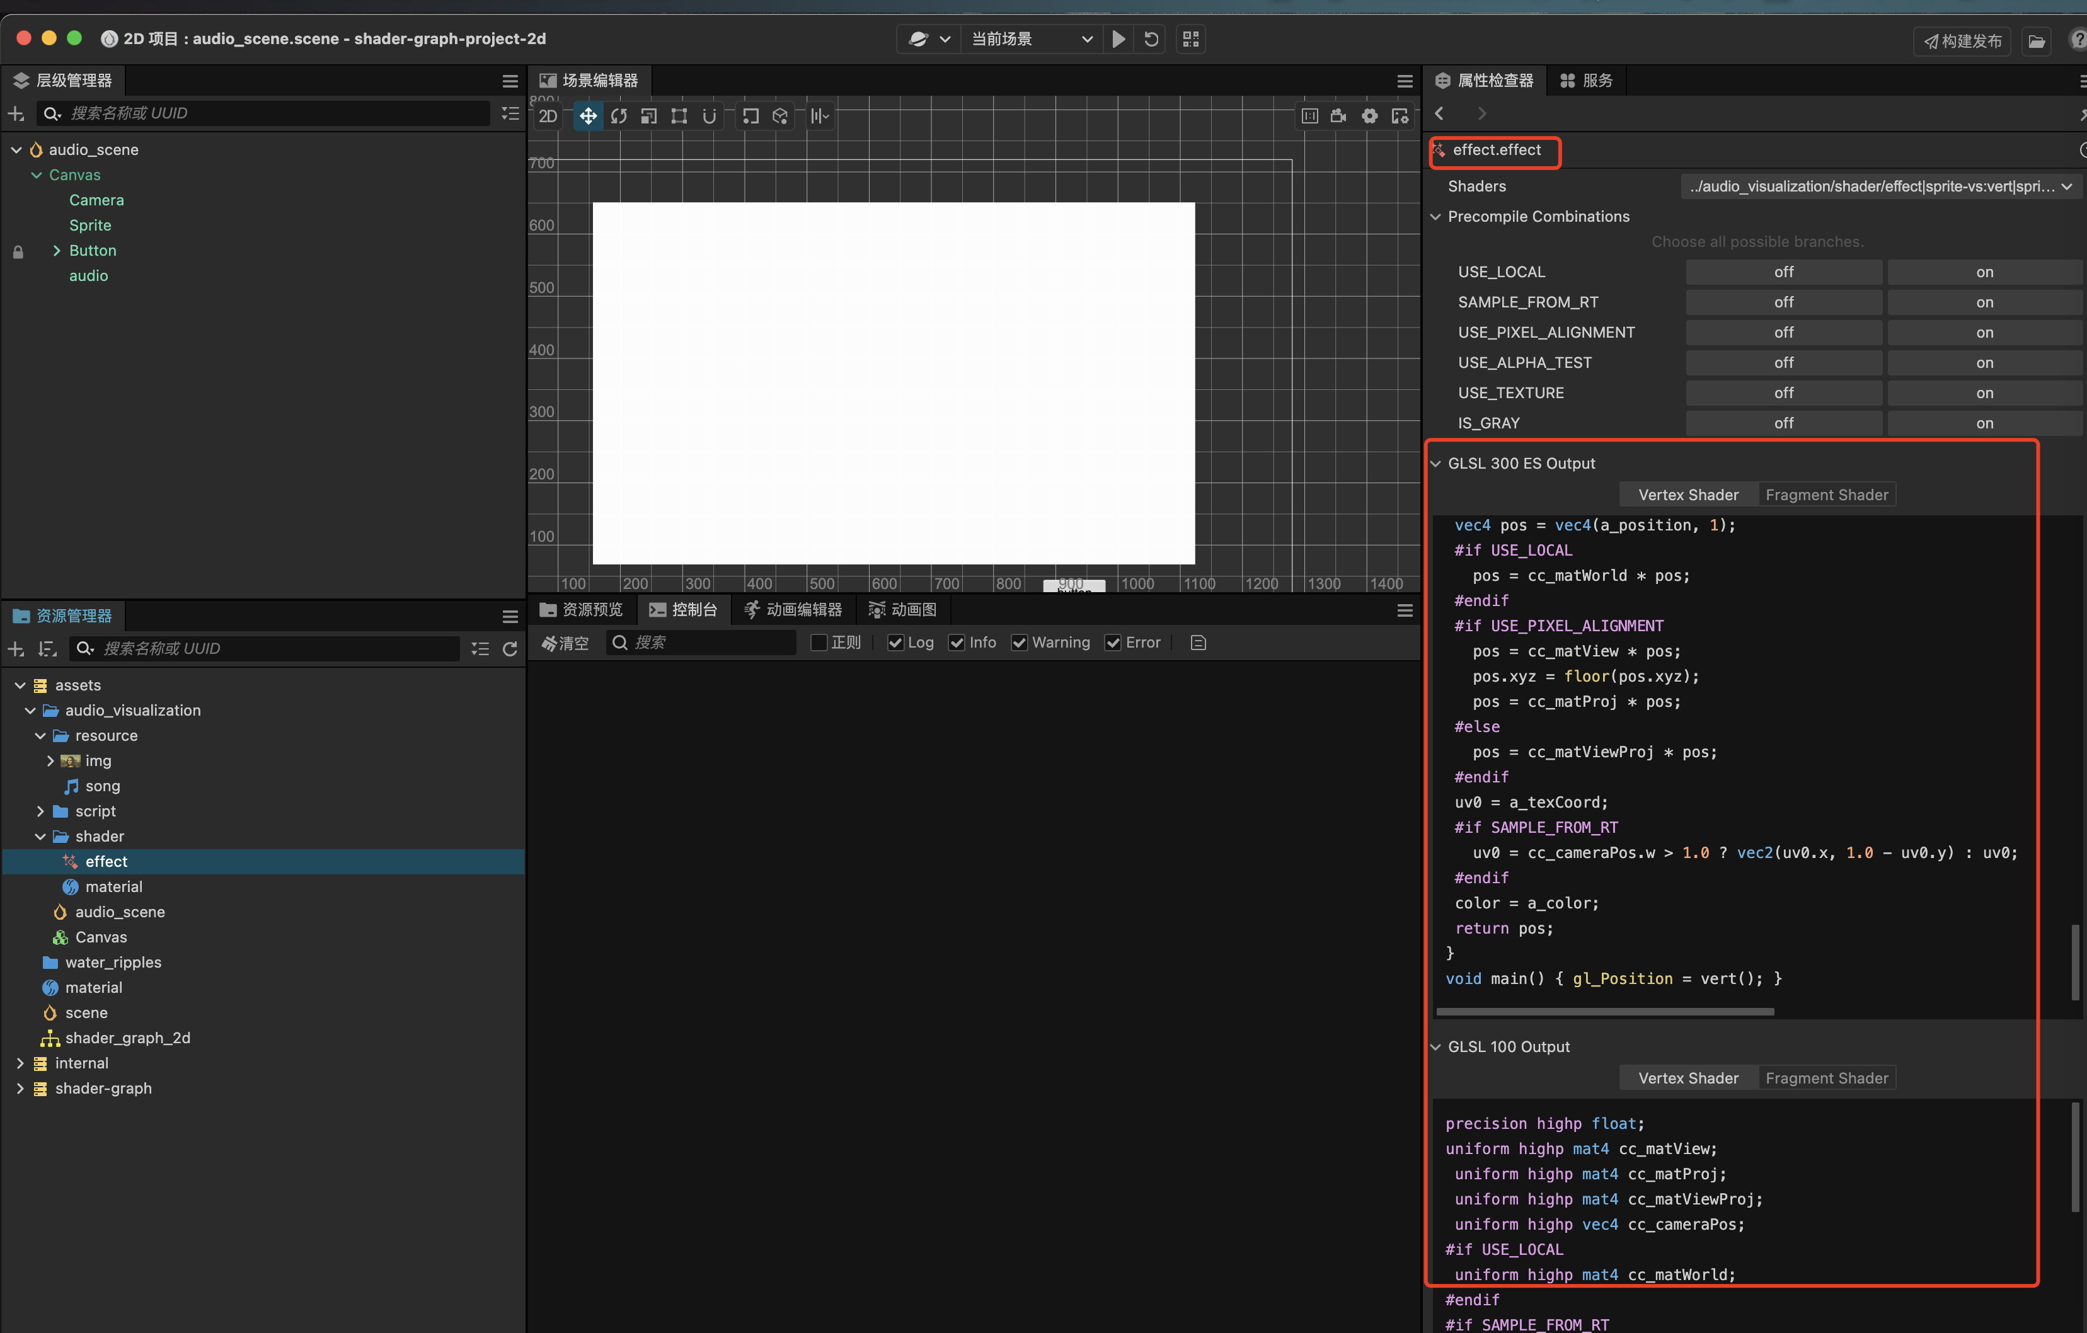This screenshot has width=2087, height=1333.
Task: Collapse the Precompile Combinations section
Action: 1436,217
